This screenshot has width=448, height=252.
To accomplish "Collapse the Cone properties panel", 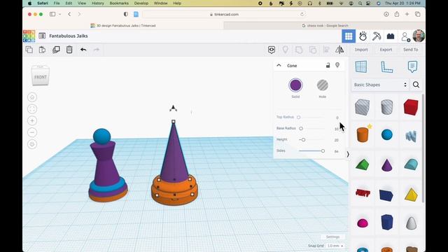I will (x=279, y=65).
